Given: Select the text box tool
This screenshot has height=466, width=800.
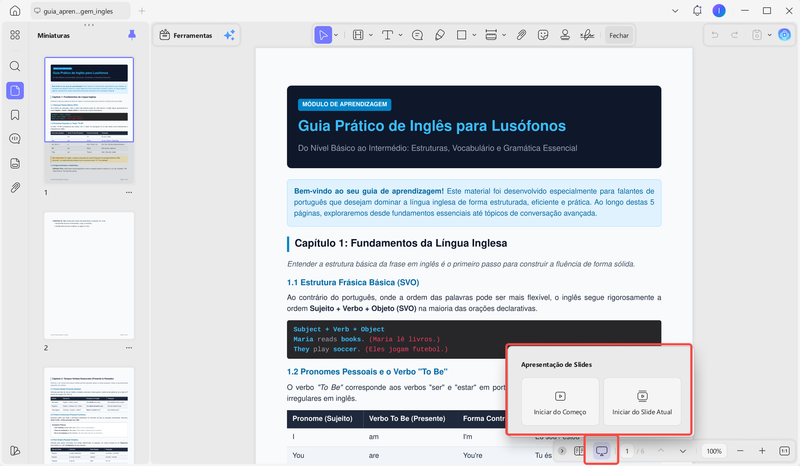Looking at the screenshot, I should 388,35.
